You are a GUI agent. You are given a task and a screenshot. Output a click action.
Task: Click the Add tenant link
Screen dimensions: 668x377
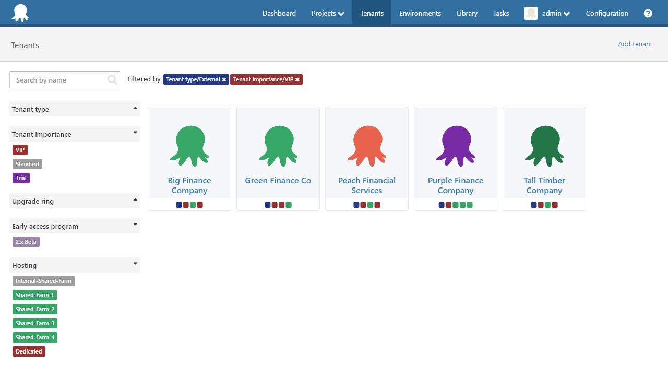635,44
